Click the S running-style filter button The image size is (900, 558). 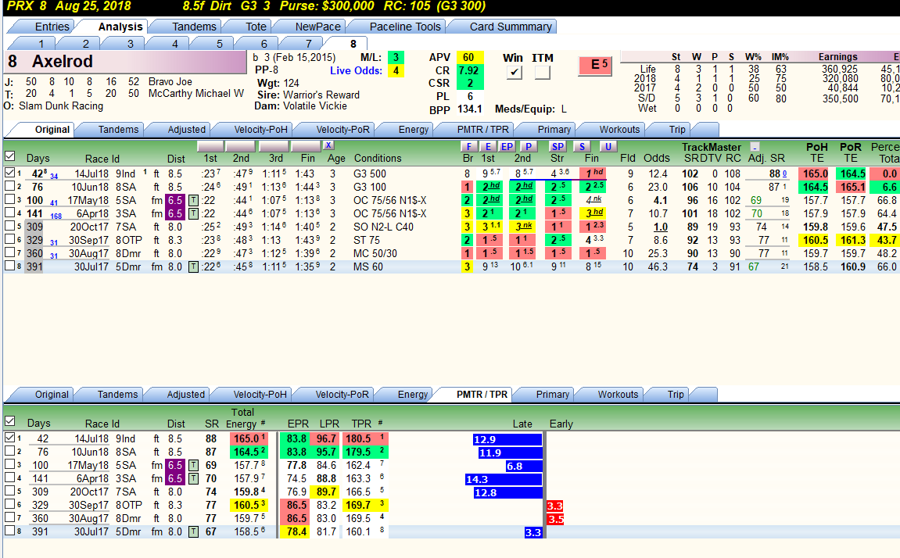582,146
